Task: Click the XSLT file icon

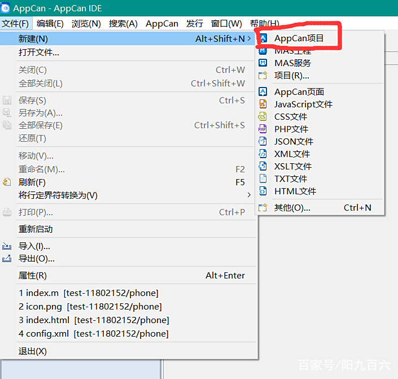Action: pos(263,166)
